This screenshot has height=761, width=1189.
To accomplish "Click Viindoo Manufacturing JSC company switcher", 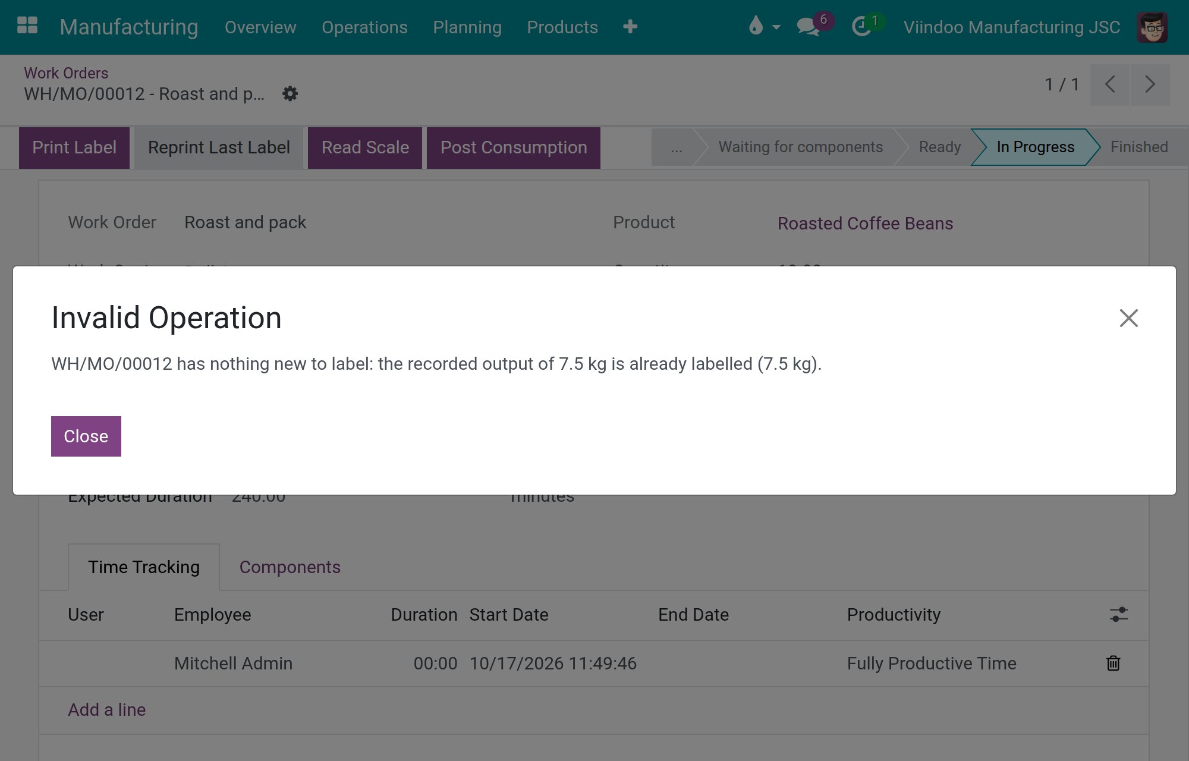I will pos(1011,27).
